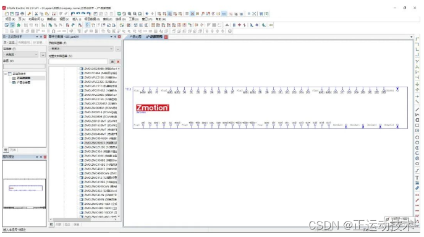Screen dimensions: 424x237
Task: Click the hyperlink chain icon in right toolbar
Action: (x=417, y=188)
